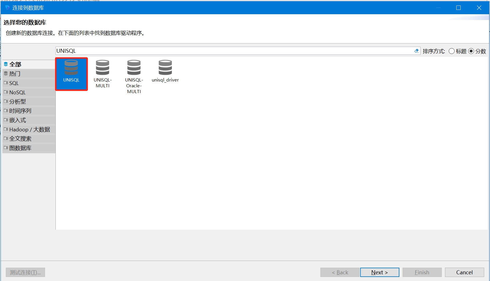Select the 全文搜索 category
This screenshot has width=490, height=281.
point(29,139)
